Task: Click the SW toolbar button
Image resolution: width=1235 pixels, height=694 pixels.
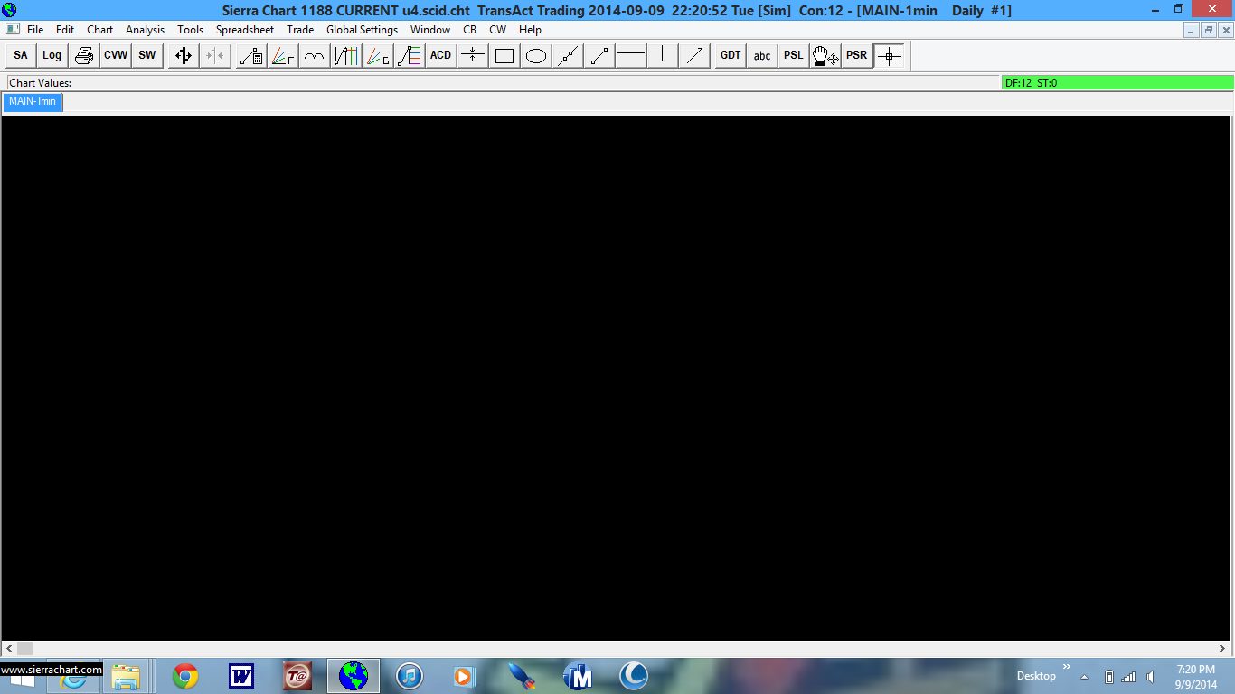Action: [147, 55]
